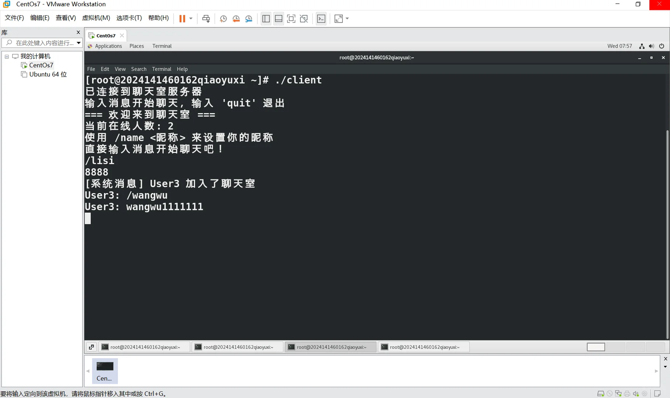The image size is (670, 398).
Task: Pause the virtual machine with the orange button
Action: coord(182,18)
